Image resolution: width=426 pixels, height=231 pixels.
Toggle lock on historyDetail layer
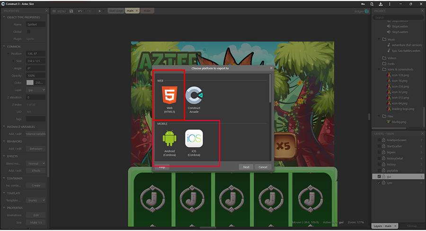click(383, 158)
